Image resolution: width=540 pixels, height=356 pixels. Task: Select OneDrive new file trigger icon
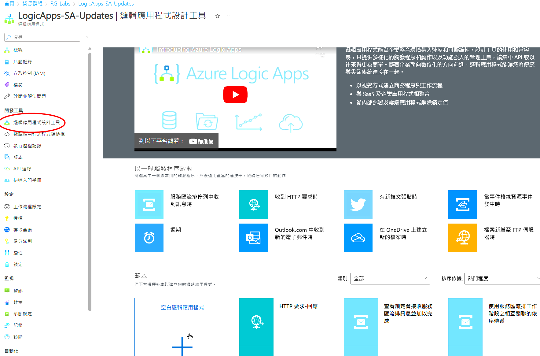click(358, 238)
